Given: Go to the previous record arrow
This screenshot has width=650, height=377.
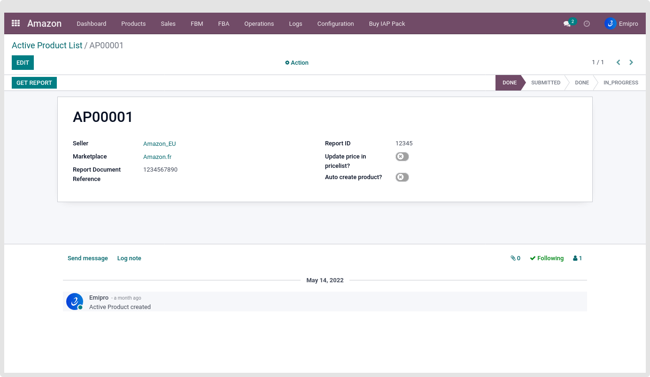Looking at the screenshot, I should pos(618,62).
